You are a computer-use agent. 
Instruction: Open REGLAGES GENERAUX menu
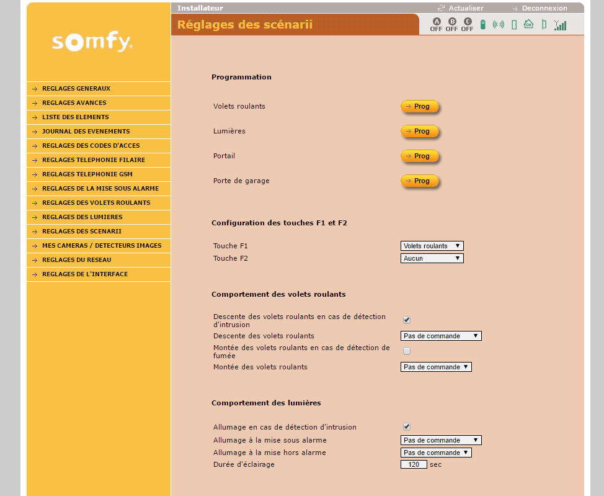coord(99,89)
